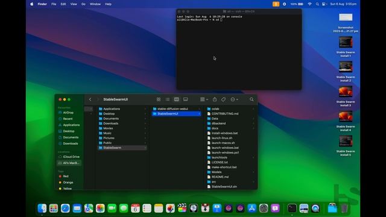Image resolution: width=386 pixels, height=217 pixels.
Task: Select the StableSwarm folder in first column
Action: point(122,148)
